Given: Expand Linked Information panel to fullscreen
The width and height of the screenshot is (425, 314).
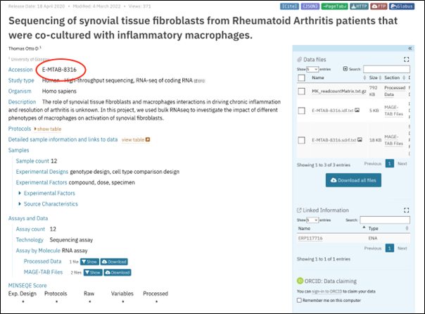Looking at the screenshot, I should pyautogui.click(x=406, y=210).
